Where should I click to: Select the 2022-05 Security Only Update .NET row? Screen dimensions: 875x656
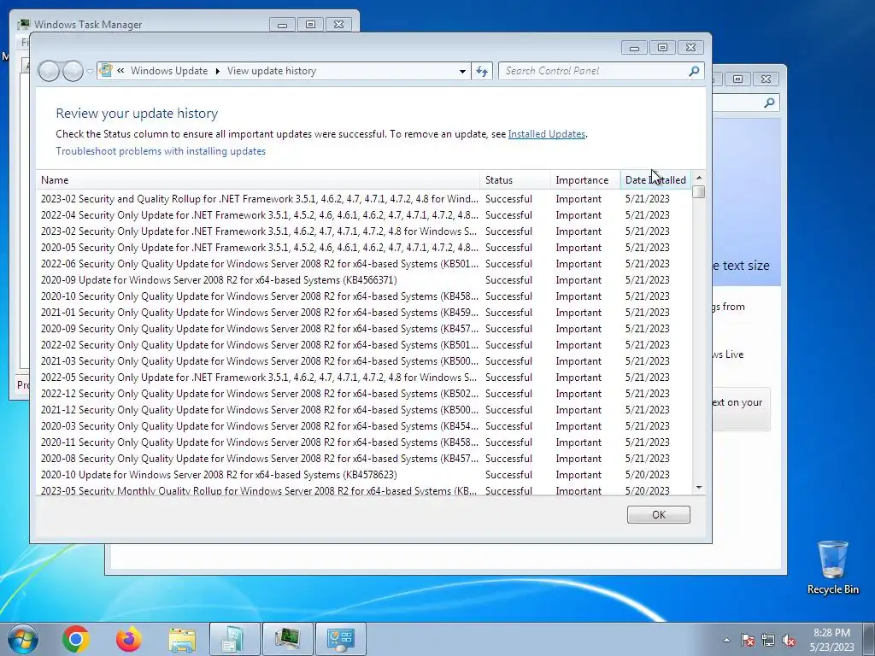pyautogui.click(x=364, y=377)
